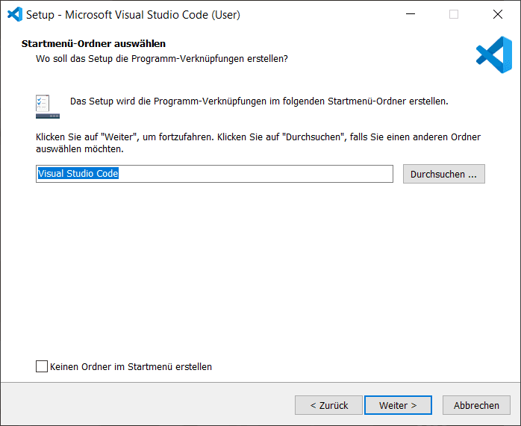
Task: Proceed by pressing 'Weiter >'
Action: [x=398, y=405]
